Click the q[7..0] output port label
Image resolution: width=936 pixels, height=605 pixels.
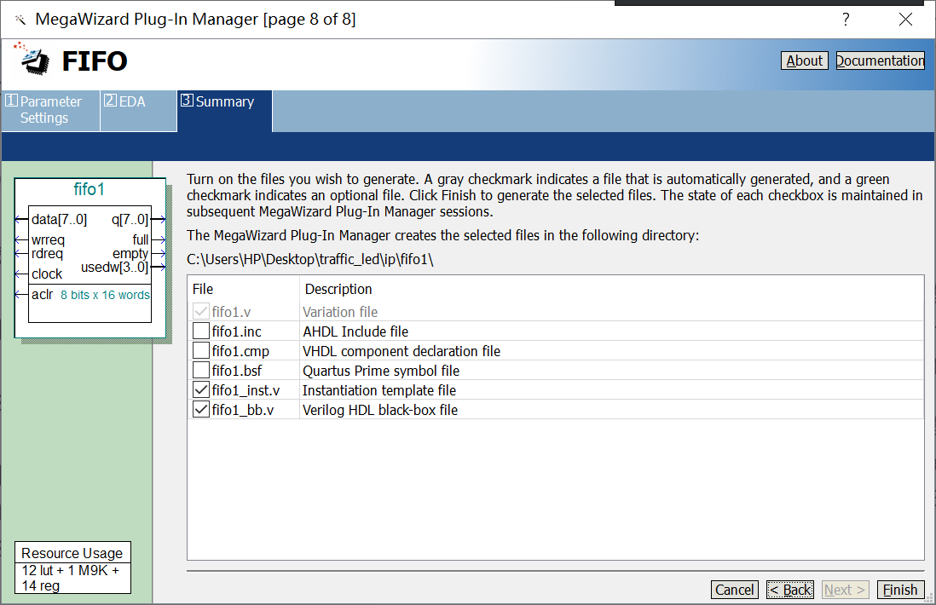point(130,220)
